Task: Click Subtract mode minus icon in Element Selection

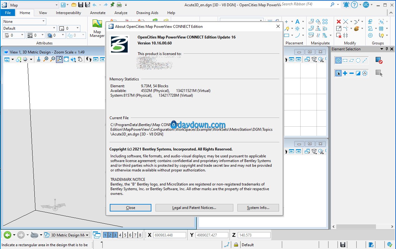Action: [x=352, y=73]
